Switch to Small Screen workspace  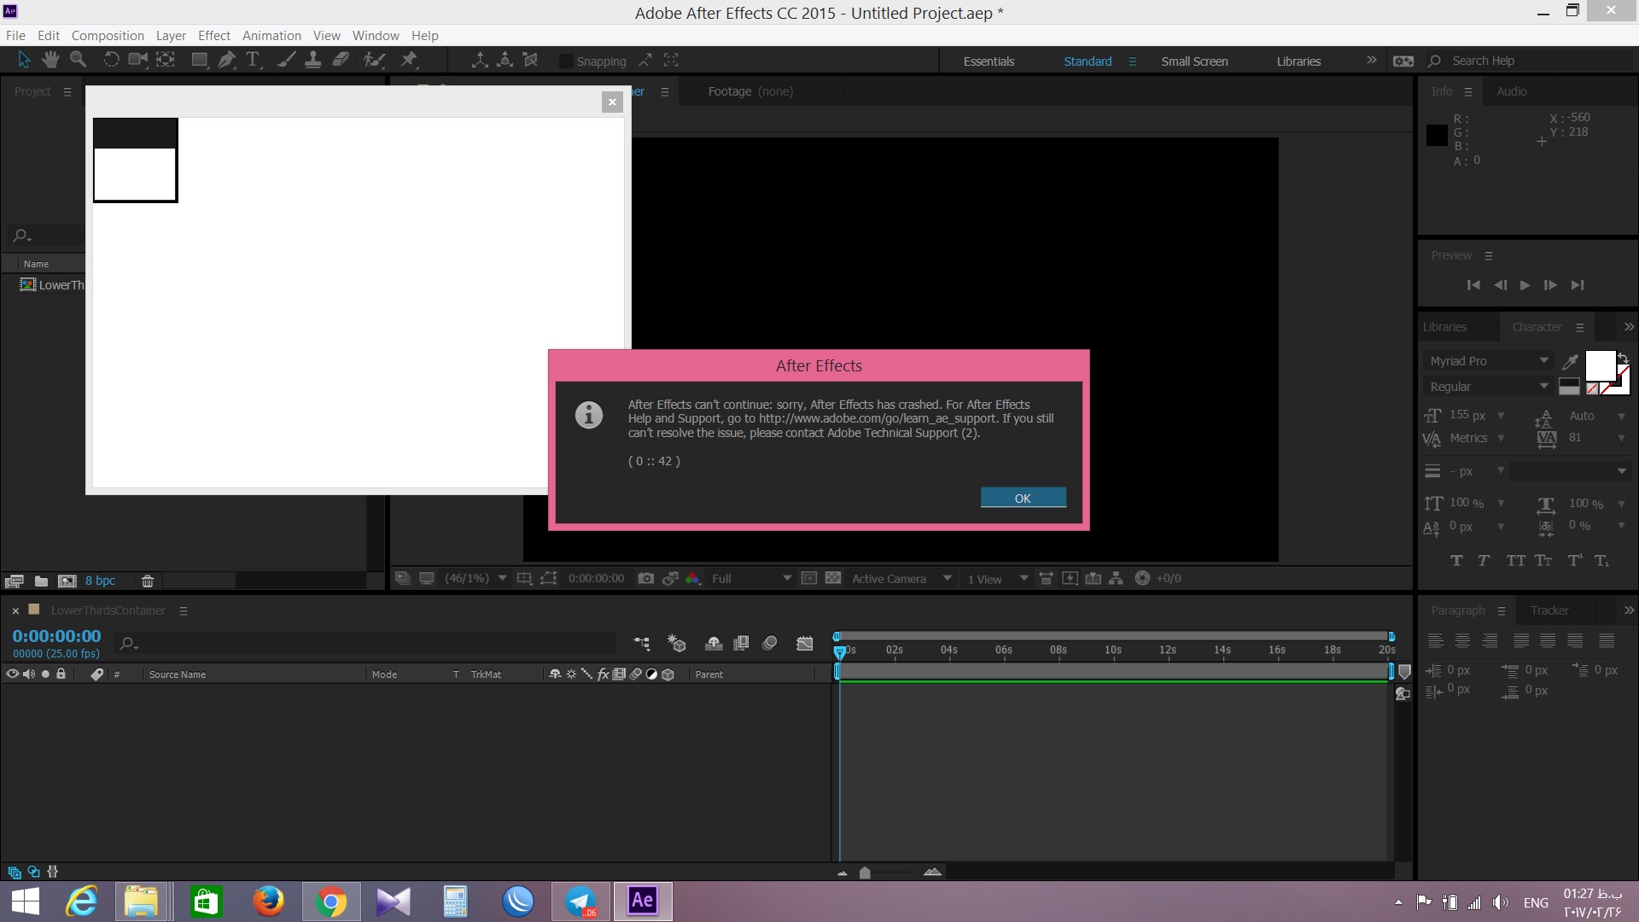(x=1194, y=61)
